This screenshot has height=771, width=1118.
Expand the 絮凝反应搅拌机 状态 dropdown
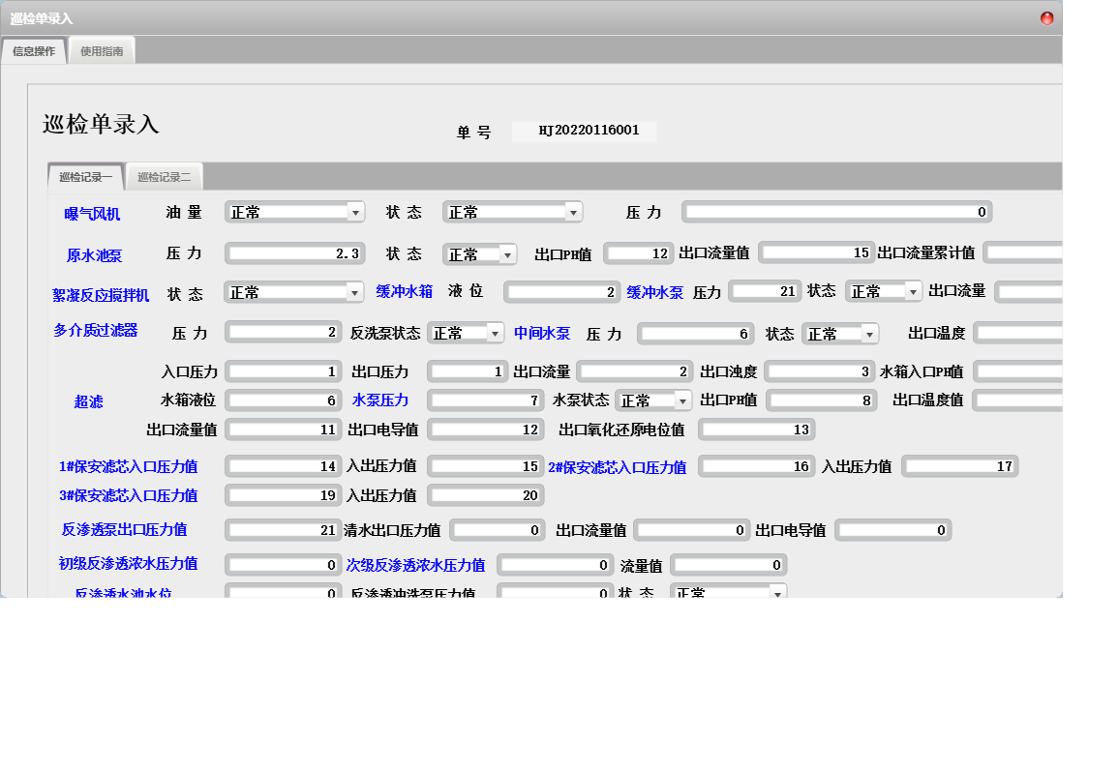tap(354, 292)
